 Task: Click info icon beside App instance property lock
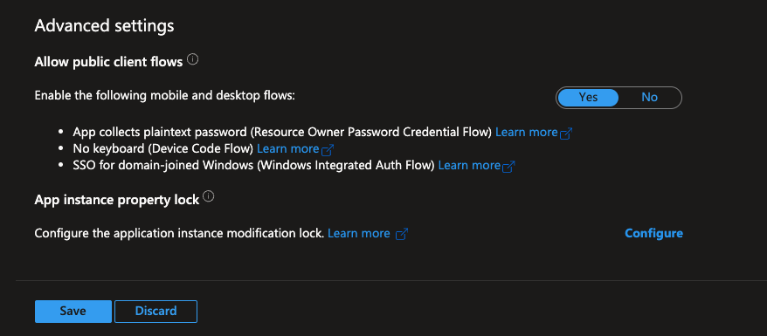(209, 197)
